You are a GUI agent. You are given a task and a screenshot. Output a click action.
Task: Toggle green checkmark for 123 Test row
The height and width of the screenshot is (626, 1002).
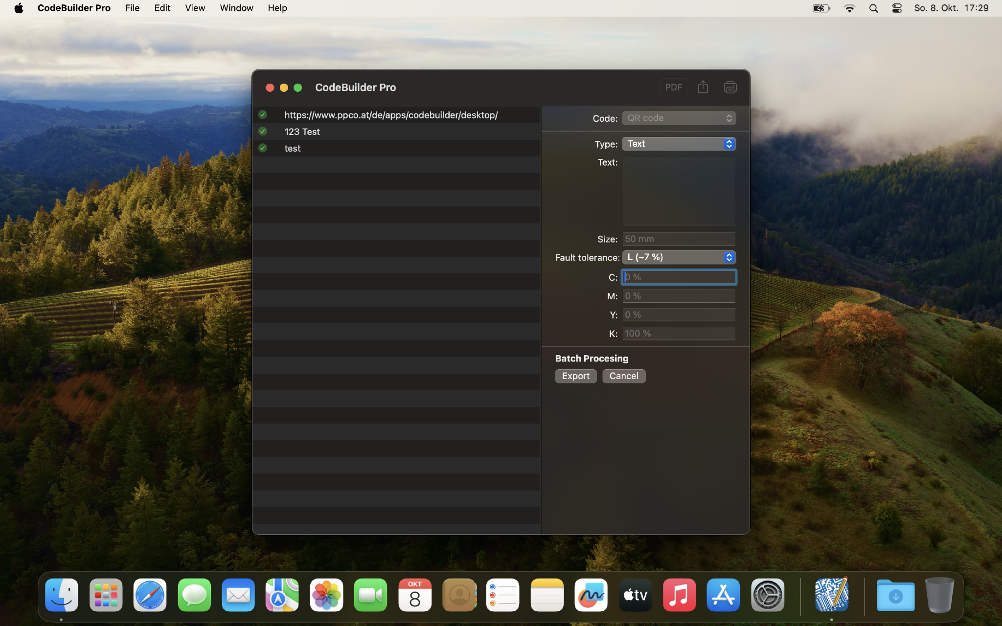click(x=263, y=131)
